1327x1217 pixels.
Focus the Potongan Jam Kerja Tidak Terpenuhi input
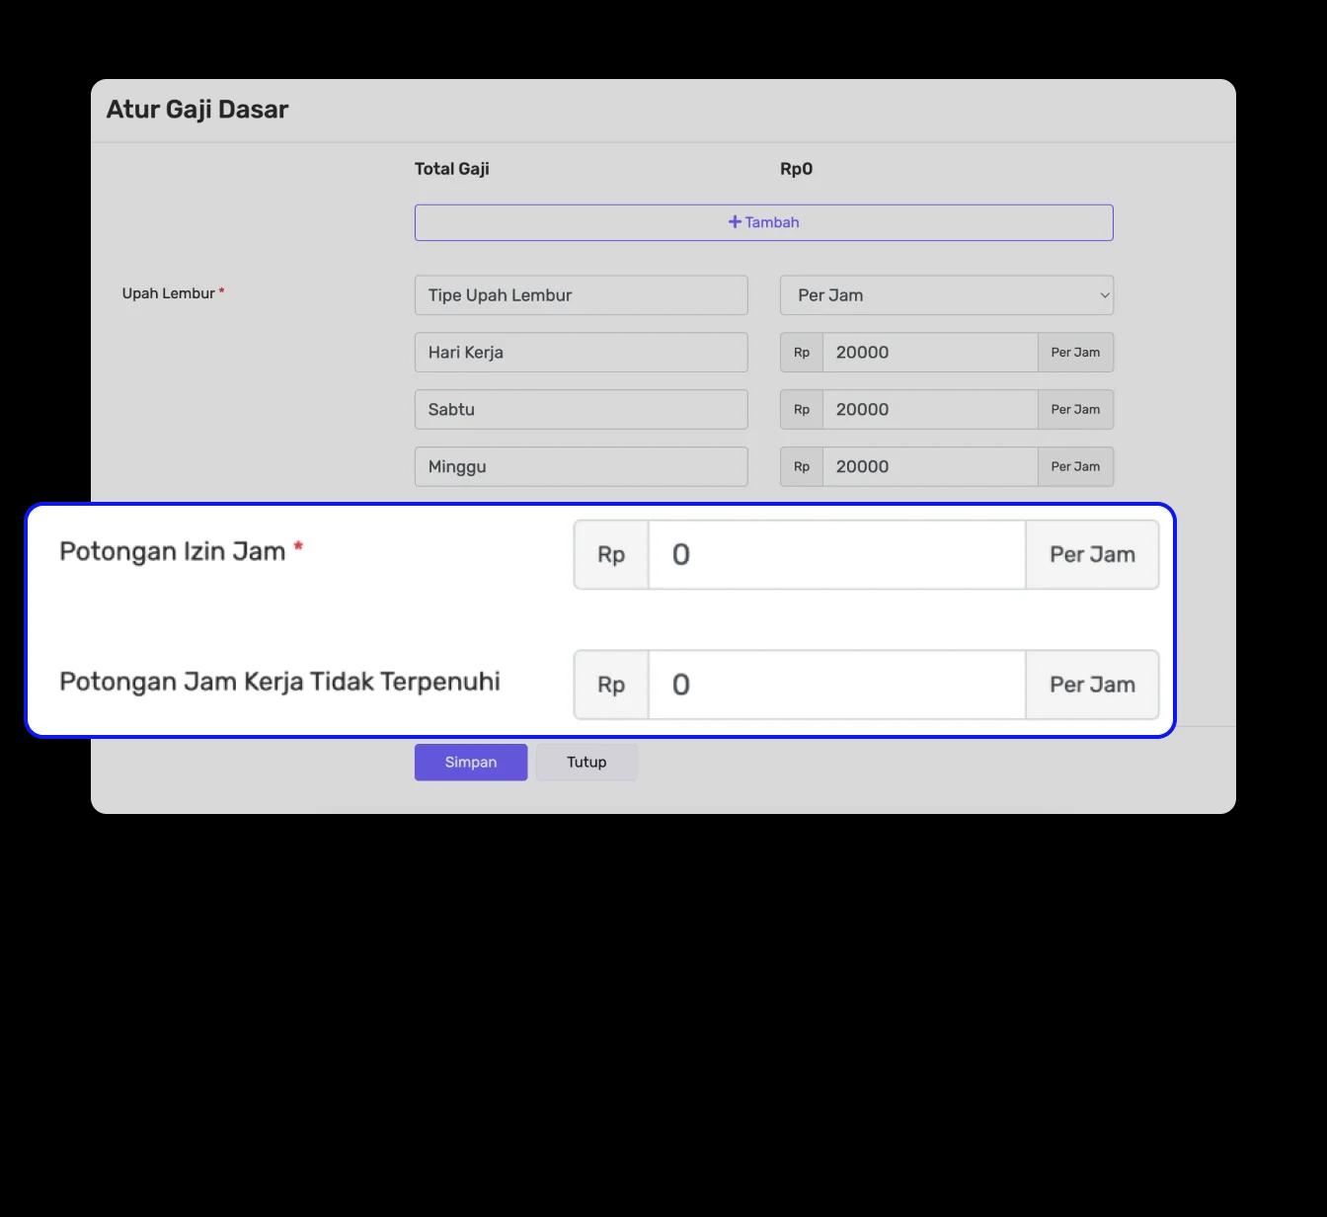tap(835, 685)
